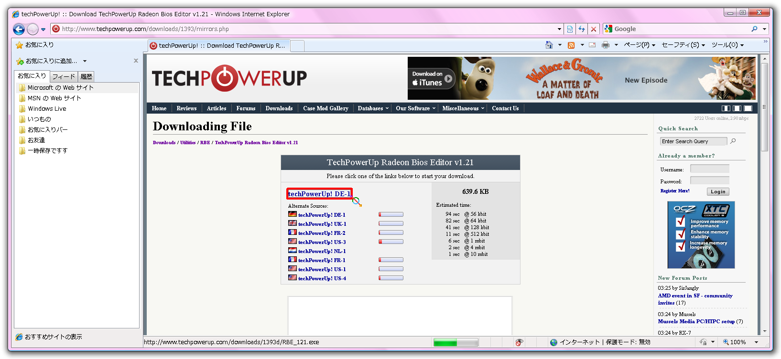Open a new tab with the blank tab button
The height and width of the screenshot is (359, 781).
pyautogui.click(x=297, y=46)
